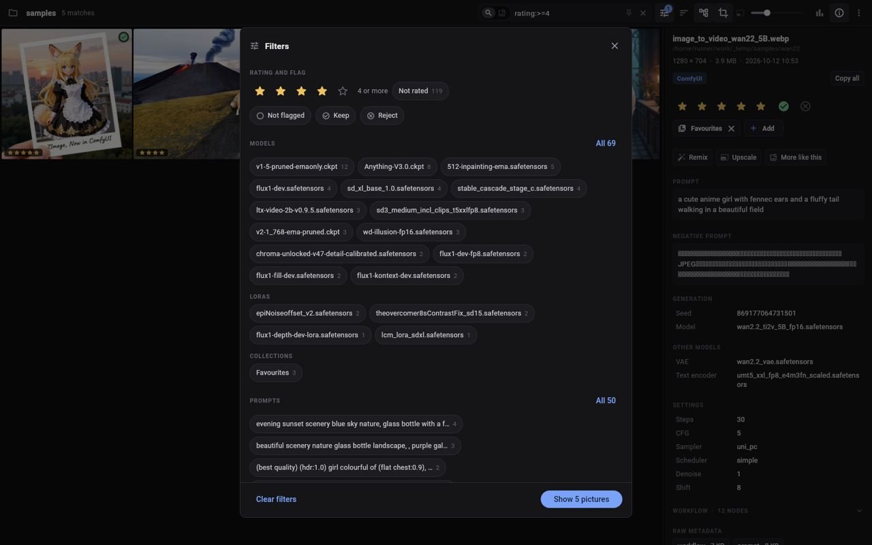The image size is (872, 545).
Task: Open the three-dot more menu
Action: pyautogui.click(x=858, y=12)
